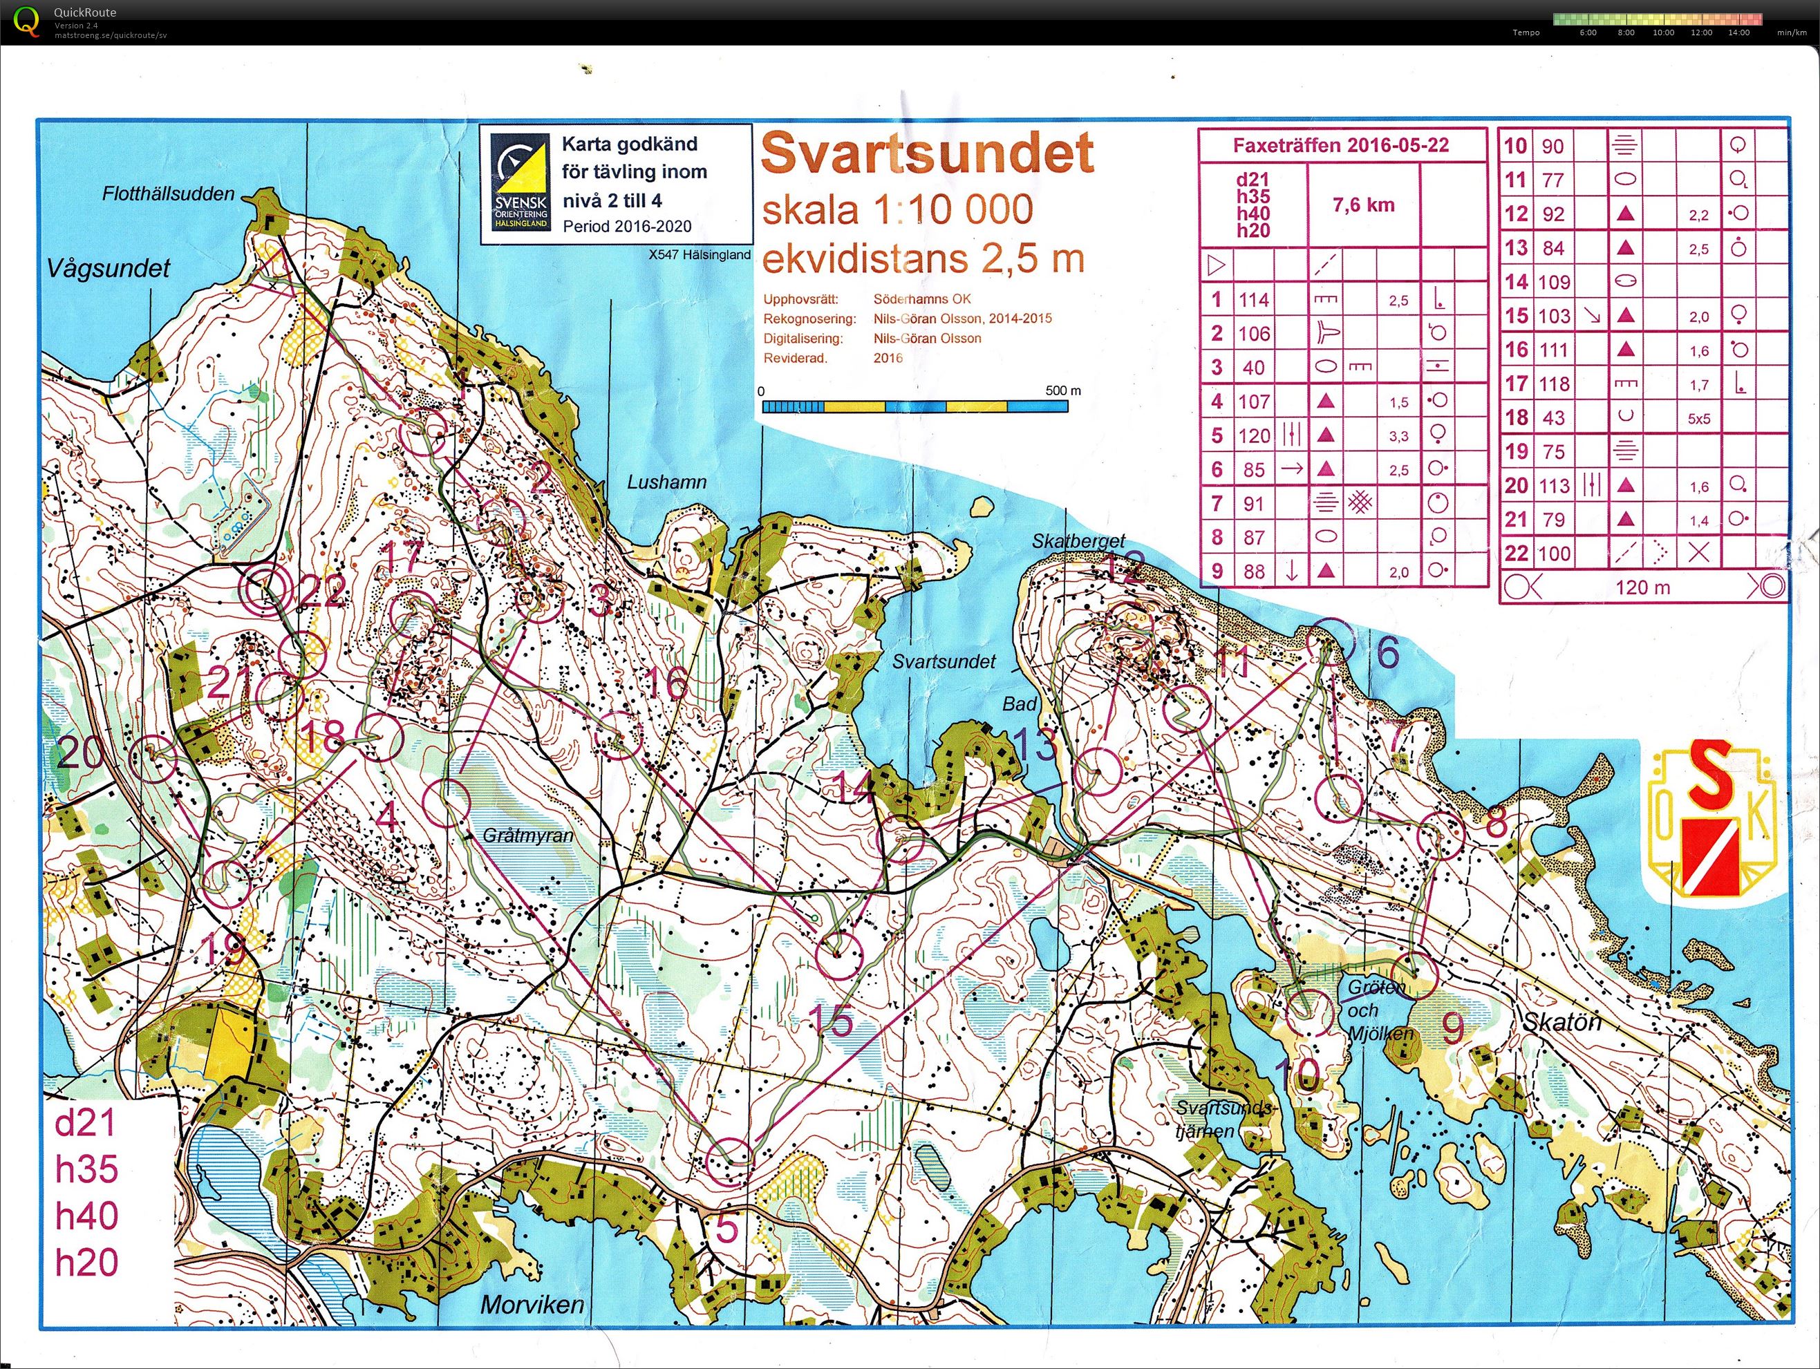Click the 500 m scale bar
This screenshot has height=1369, width=1820.
click(915, 406)
